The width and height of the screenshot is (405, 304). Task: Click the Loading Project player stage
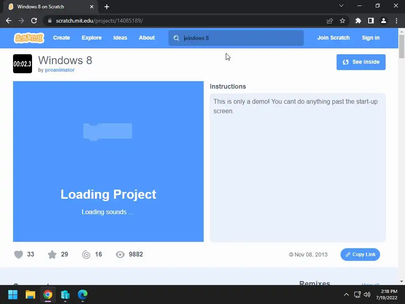tap(108, 161)
